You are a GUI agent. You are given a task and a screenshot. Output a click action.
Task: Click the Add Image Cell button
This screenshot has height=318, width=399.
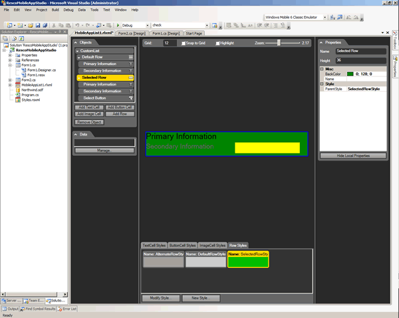click(x=89, y=114)
